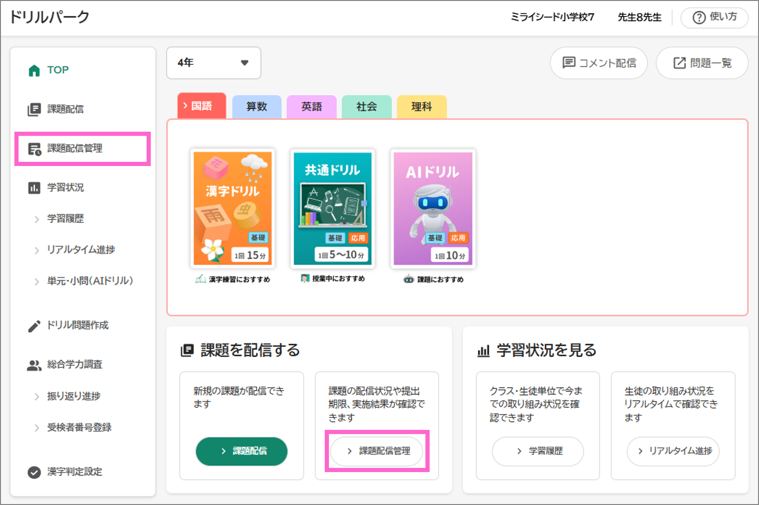Screen dimensions: 759x505
Task: Click the 学習状況 chart icon
Action: [x=34, y=188]
